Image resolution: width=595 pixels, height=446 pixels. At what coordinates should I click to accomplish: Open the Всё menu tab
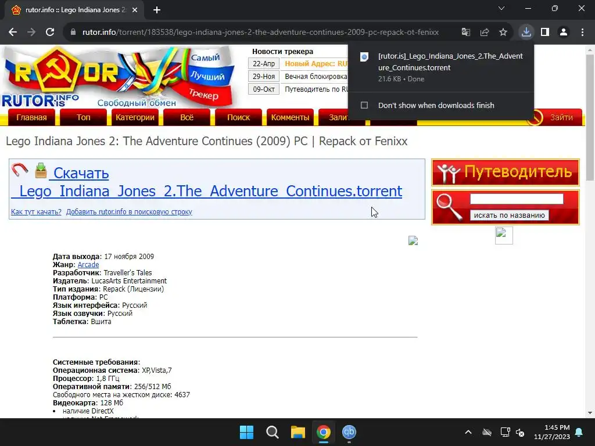coord(187,117)
